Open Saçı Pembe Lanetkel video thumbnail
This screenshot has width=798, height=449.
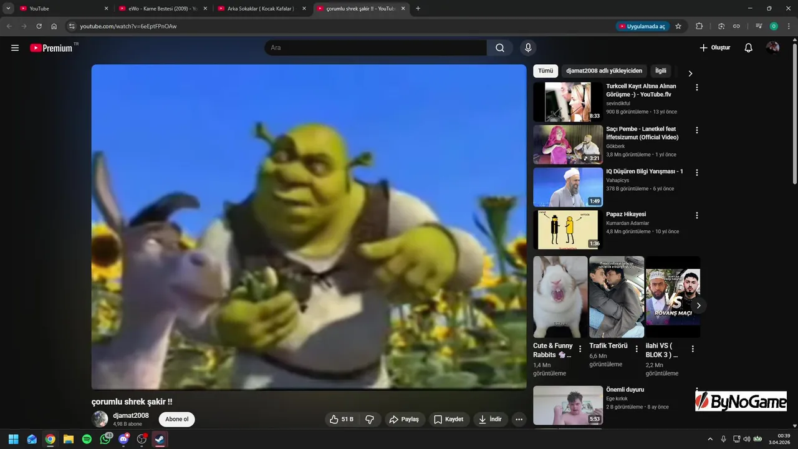point(568,145)
